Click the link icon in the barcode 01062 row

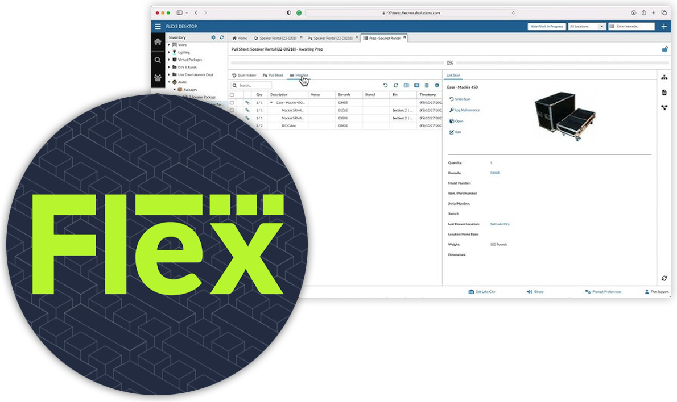[x=247, y=110]
